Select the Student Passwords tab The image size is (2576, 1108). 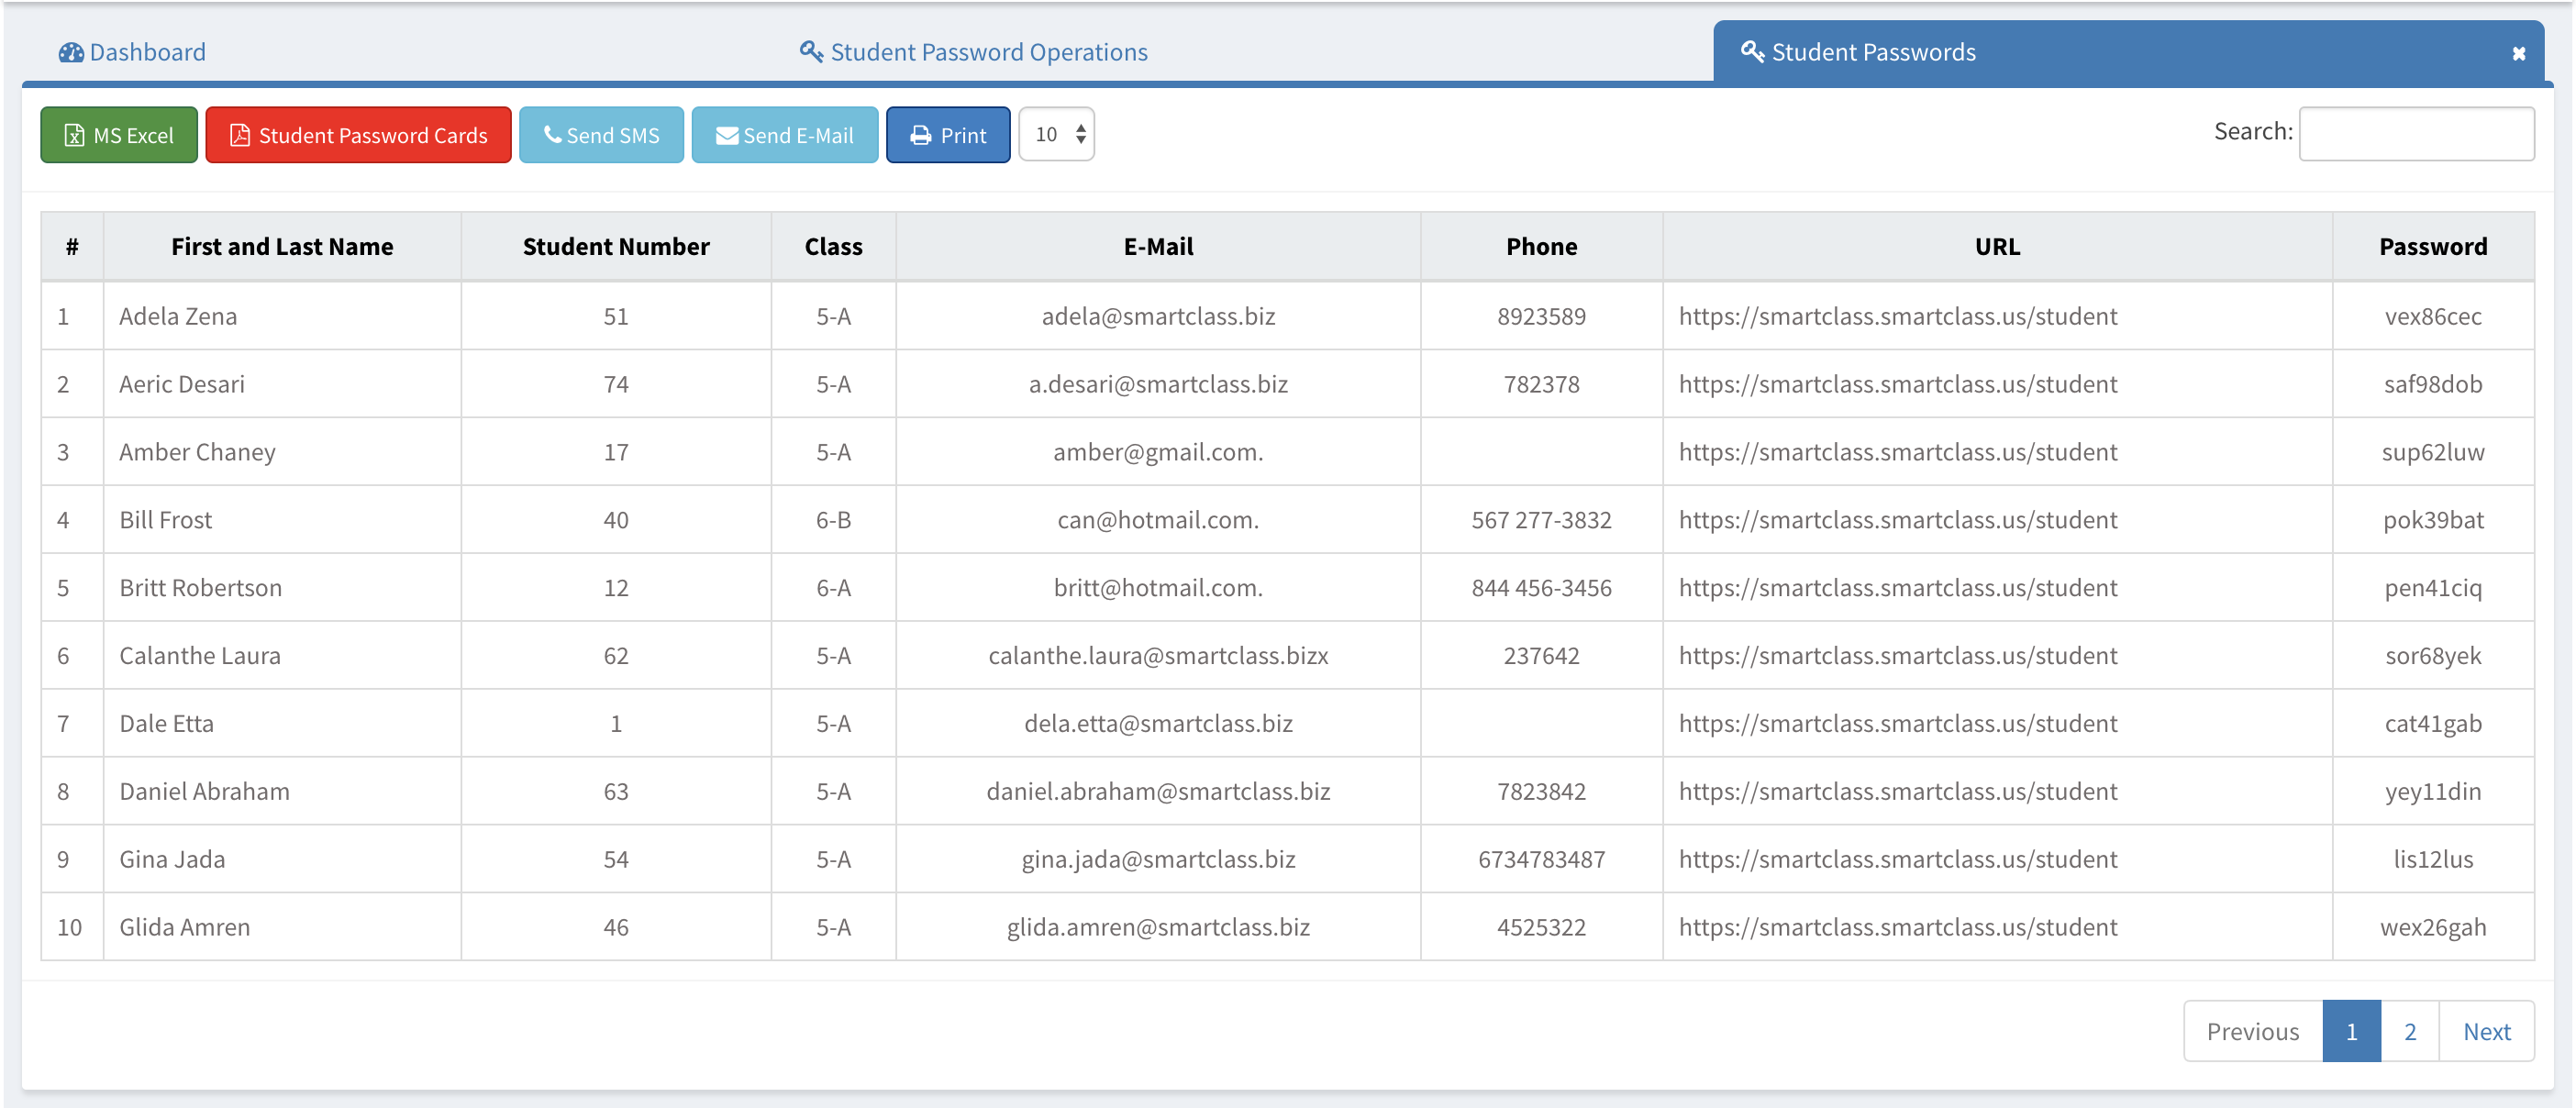pyautogui.click(x=1872, y=53)
